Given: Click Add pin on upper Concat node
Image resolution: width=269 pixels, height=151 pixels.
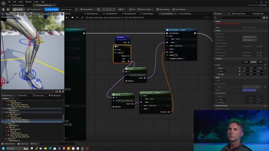Looking at the screenshot, I should [129, 81].
